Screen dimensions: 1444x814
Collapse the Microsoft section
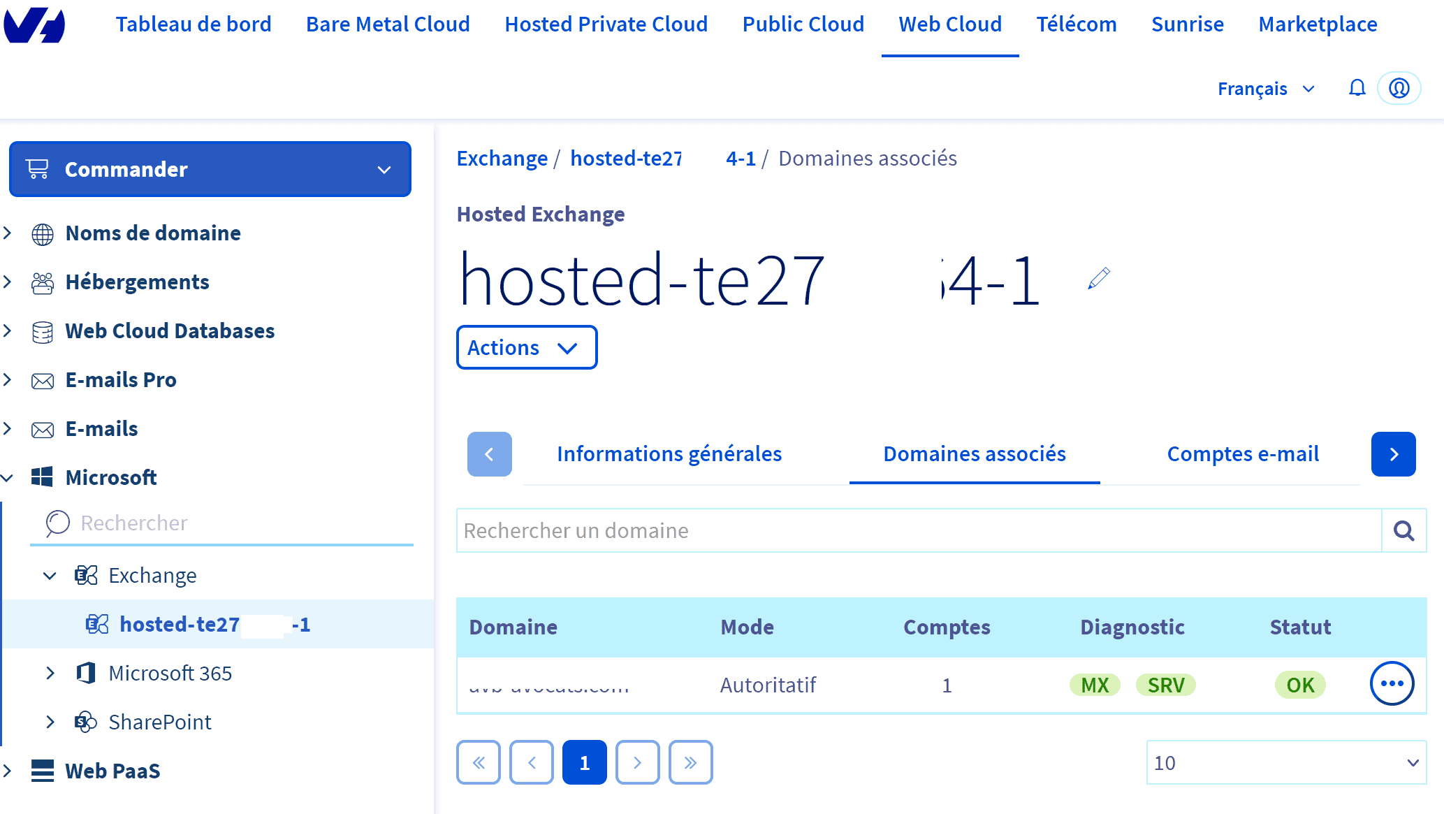coord(8,478)
